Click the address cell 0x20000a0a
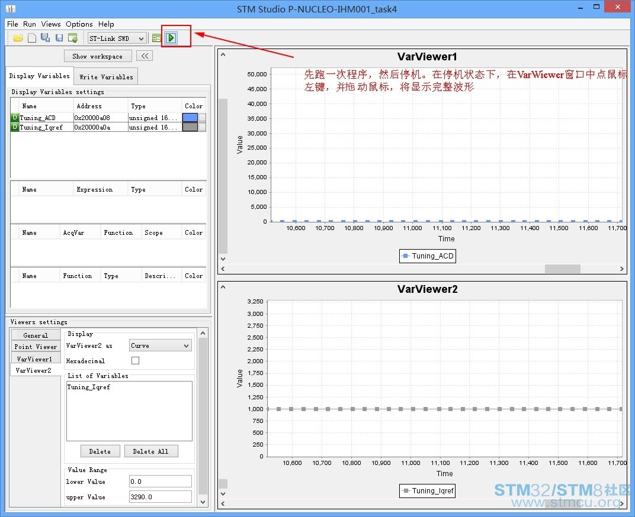 (x=101, y=127)
